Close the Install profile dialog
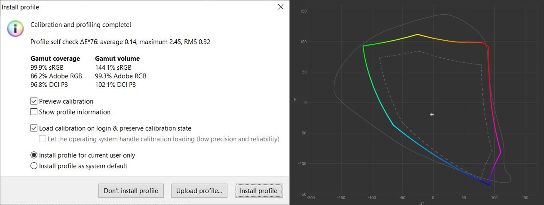 [x=281, y=7]
